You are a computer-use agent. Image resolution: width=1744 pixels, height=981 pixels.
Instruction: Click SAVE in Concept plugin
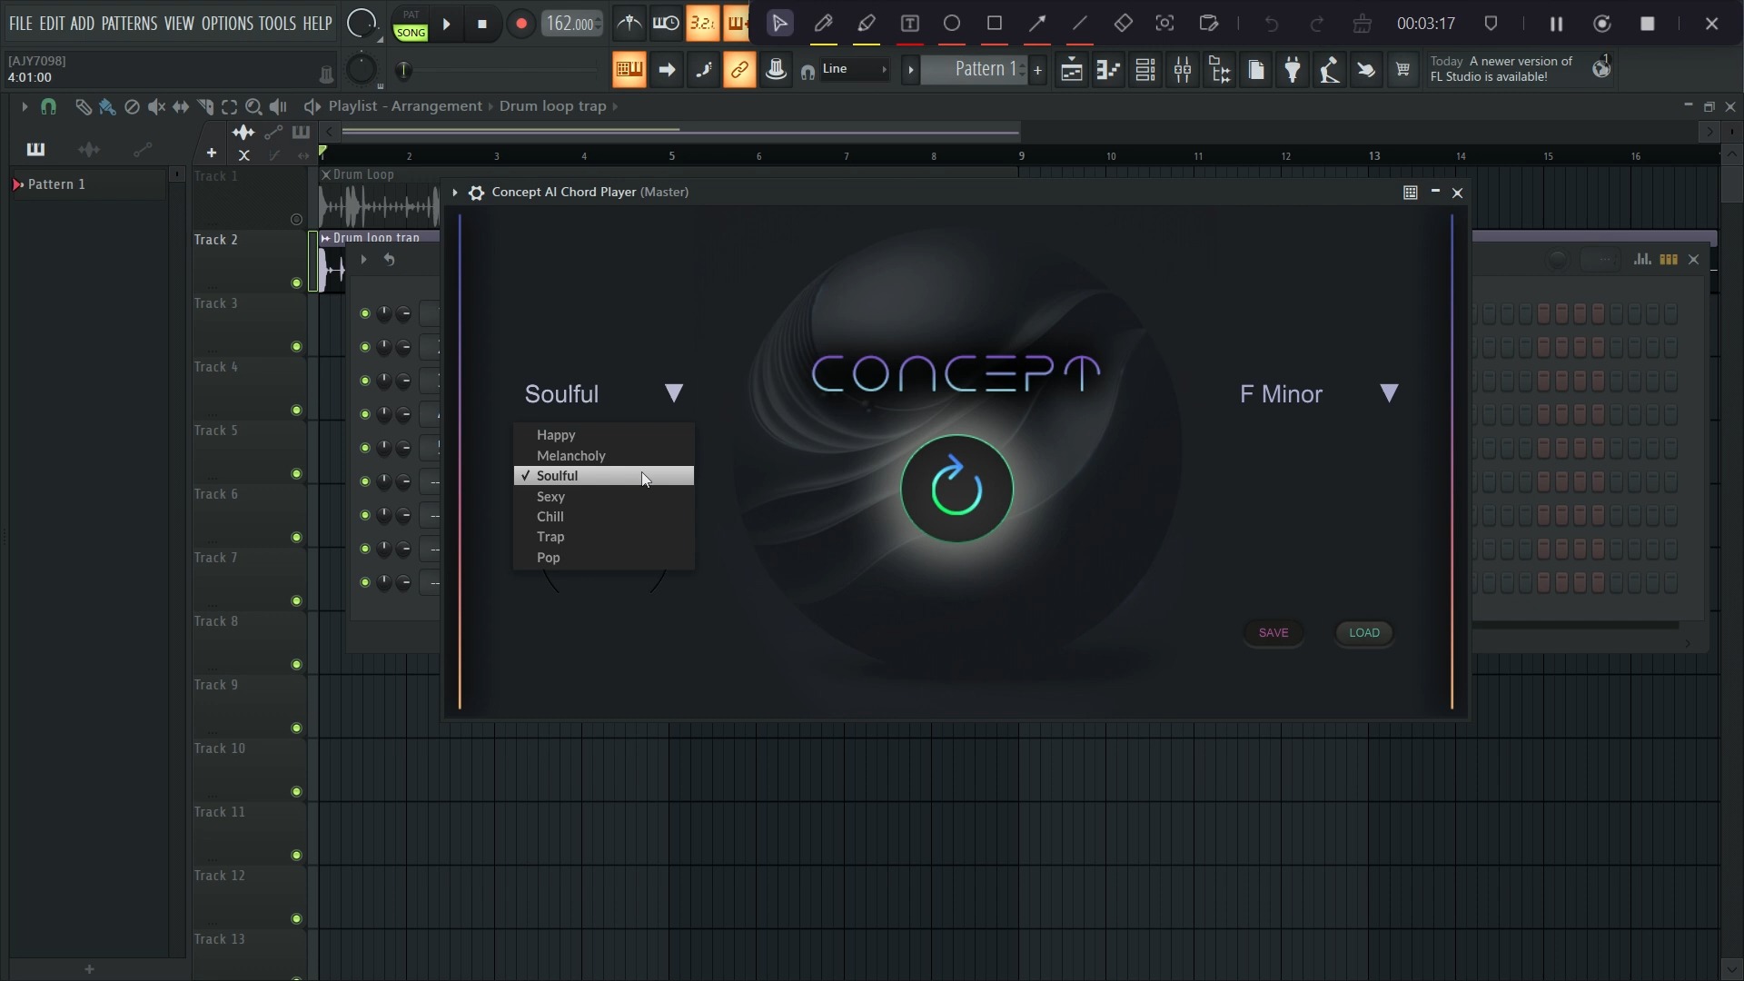click(1273, 633)
